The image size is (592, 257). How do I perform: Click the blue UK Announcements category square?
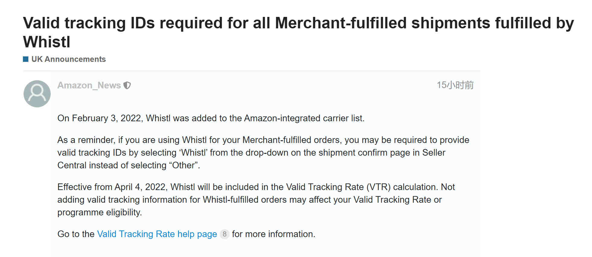coord(26,59)
